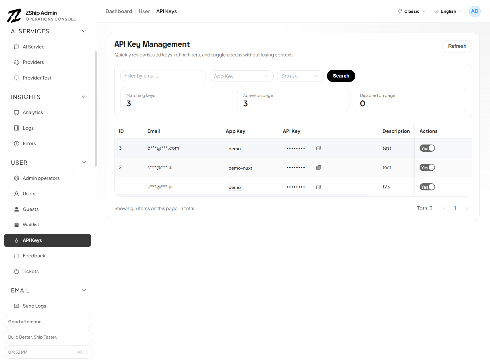Click the AD avatar in the header
This screenshot has height=362, width=490.
click(x=475, y=11)
